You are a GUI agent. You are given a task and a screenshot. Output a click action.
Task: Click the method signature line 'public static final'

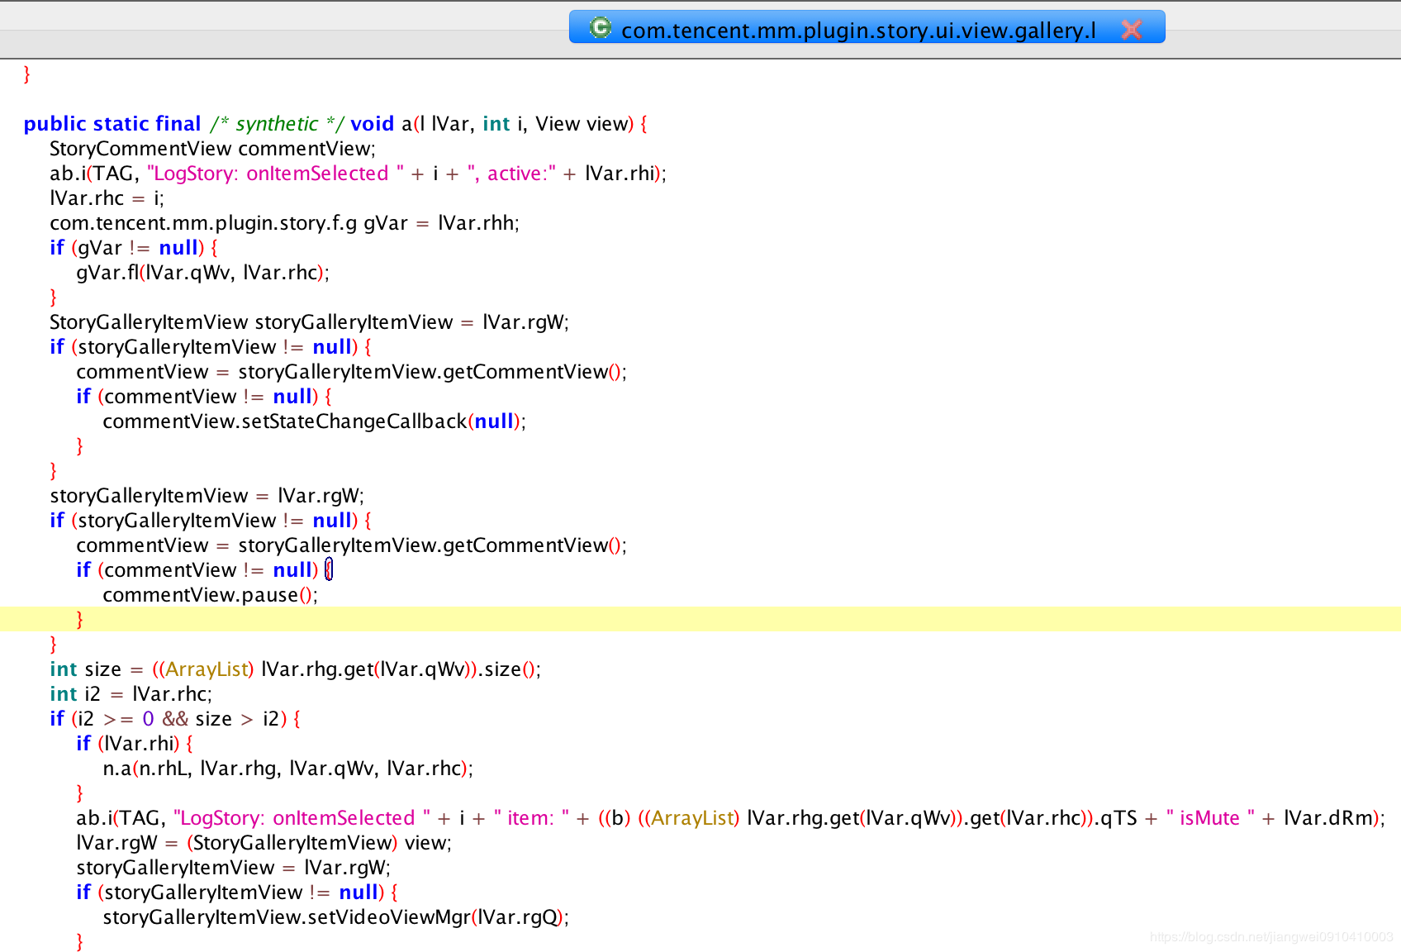point(335,124)
